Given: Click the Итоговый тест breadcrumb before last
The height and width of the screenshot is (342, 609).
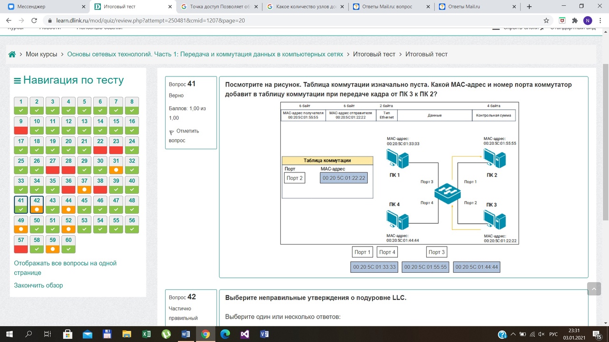Looking at the screenshot, I should (374, 54).
